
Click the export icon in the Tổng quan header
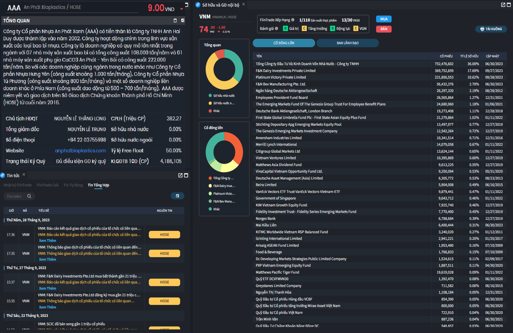point(183,20)
